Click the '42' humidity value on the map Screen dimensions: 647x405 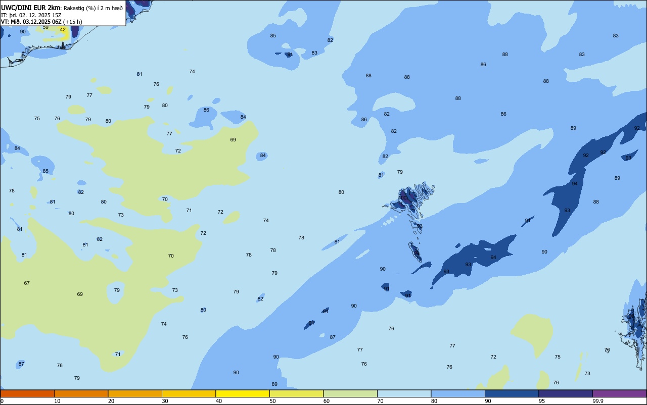pyautogui.click(x=63, y=29)
